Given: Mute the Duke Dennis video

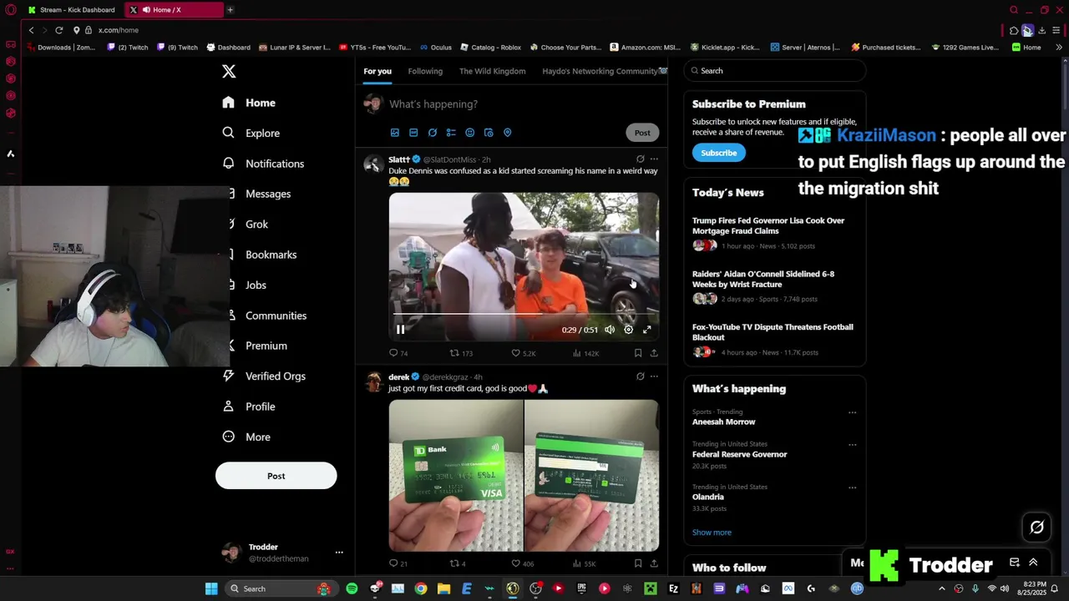Looking at the screenshot, I should (x=610, y=330).
